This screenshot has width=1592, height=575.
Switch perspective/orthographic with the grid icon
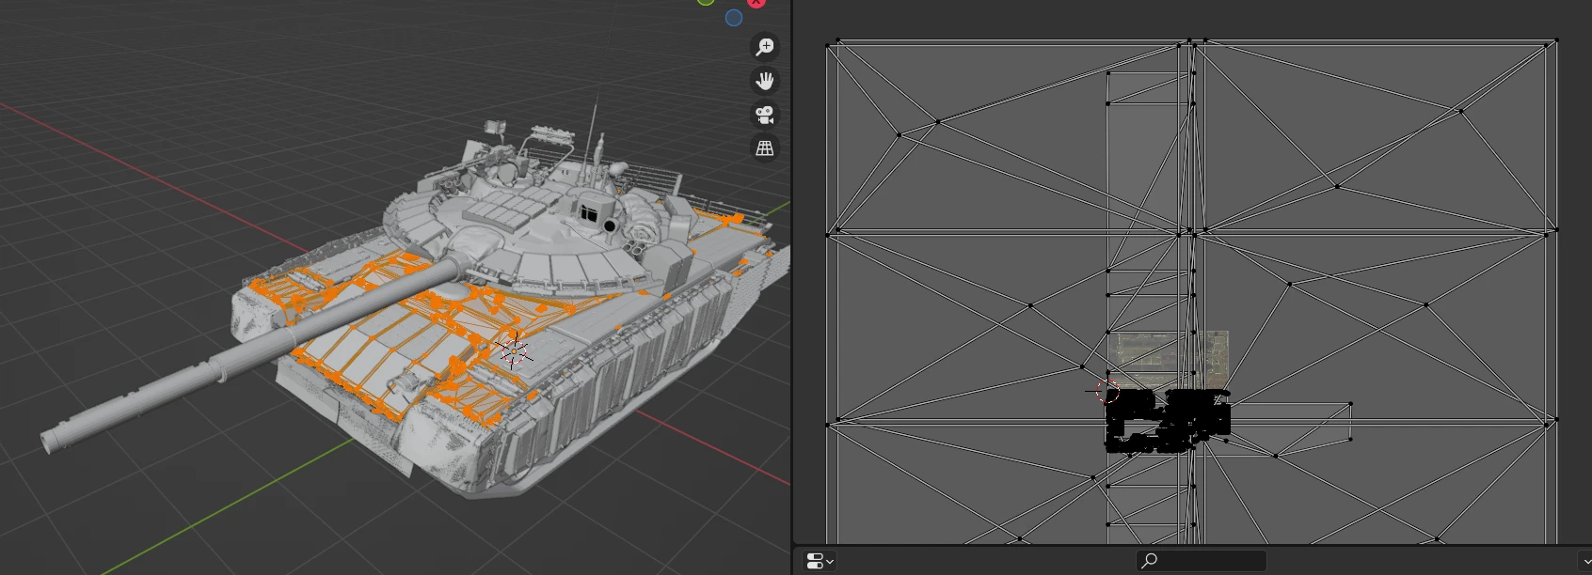[765, 148]
